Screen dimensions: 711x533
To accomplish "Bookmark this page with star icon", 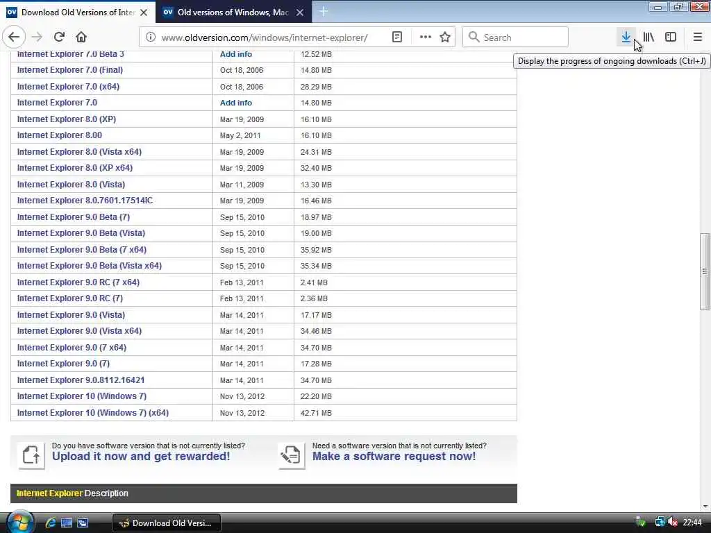I will coord(445,37).
